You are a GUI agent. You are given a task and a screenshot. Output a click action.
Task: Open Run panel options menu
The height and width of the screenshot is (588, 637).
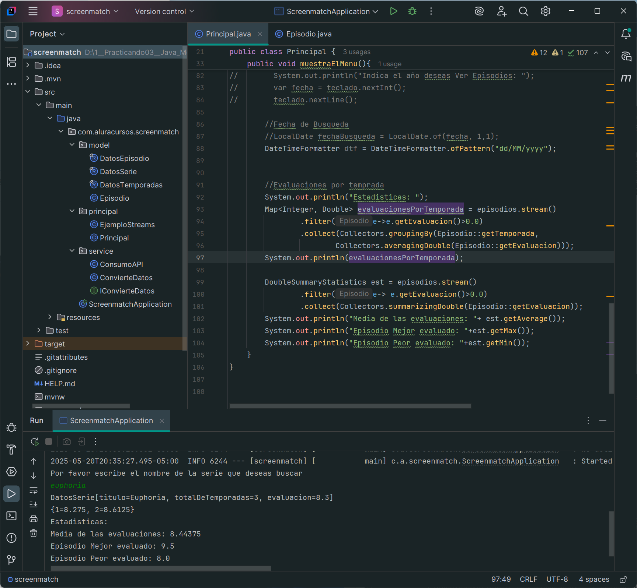[x=588, y=420]
